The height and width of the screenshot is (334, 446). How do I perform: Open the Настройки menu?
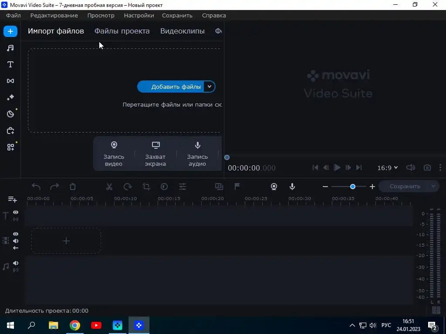coord(139,15)
